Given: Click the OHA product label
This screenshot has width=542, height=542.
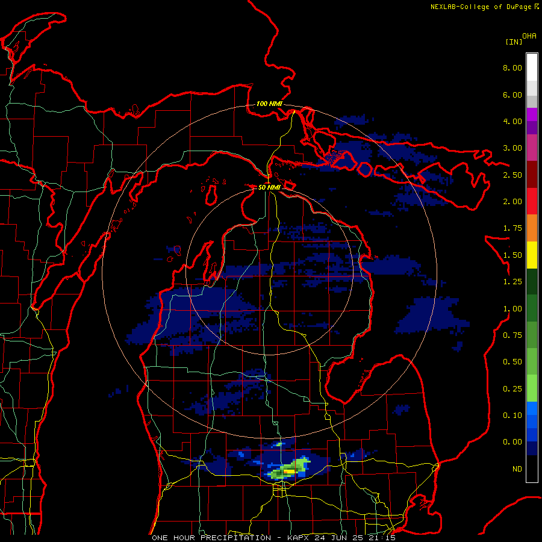Looking at the screenshot, I should [529, 36].
